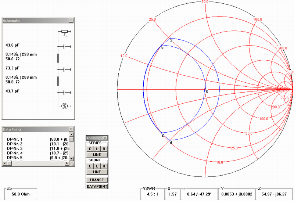
Task: Click the series resistor R button
Action: pos(104,149)
